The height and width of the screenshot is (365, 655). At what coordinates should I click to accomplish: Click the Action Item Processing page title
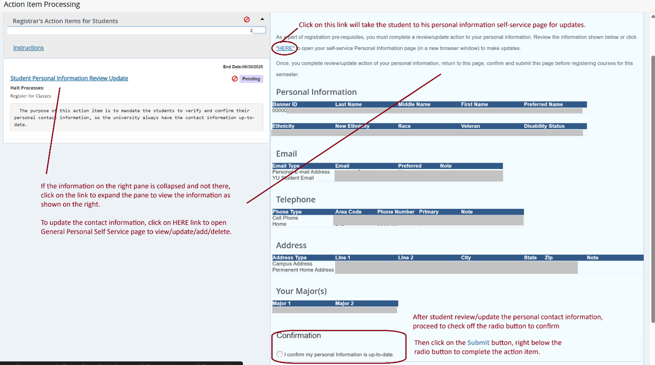click(x=42, y=5)
